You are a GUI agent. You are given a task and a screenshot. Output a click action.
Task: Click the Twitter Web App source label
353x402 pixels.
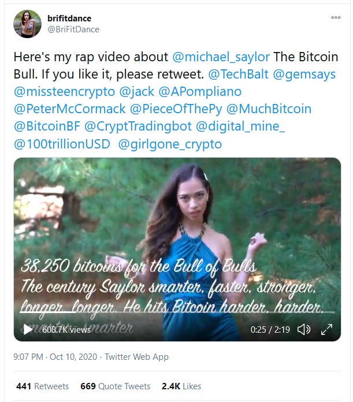(x=136, y=356)
